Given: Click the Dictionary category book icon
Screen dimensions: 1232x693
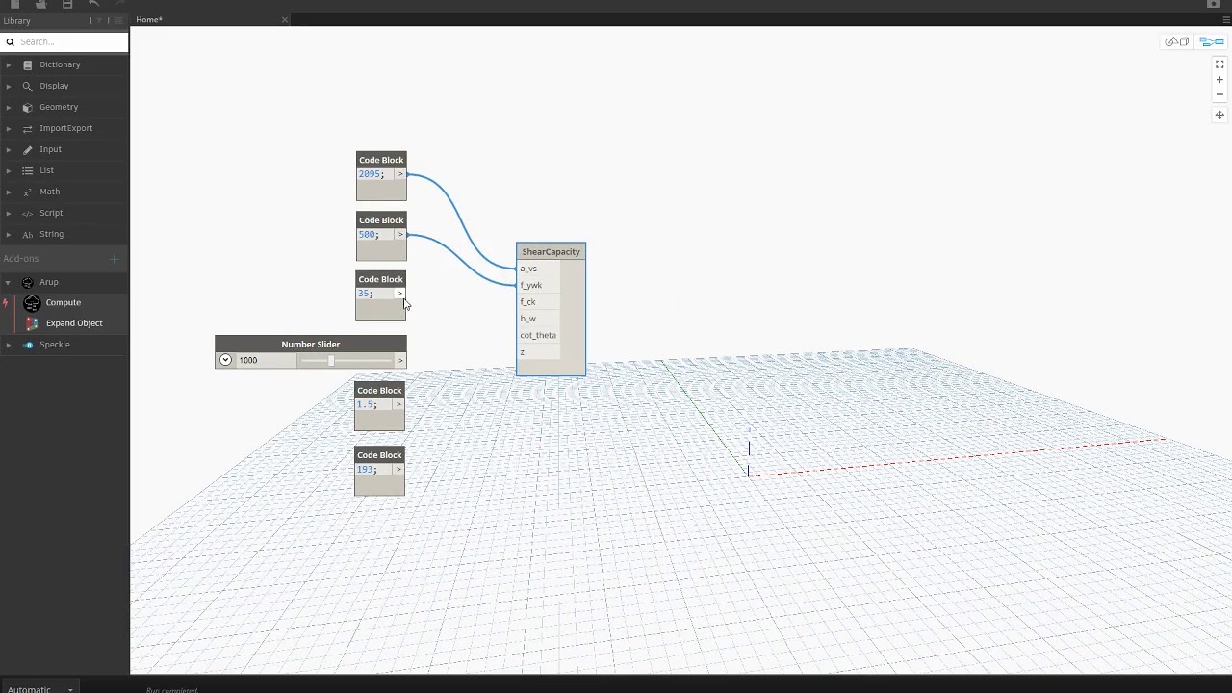Looking at the screenshot, I should click(x=27, y=64).
